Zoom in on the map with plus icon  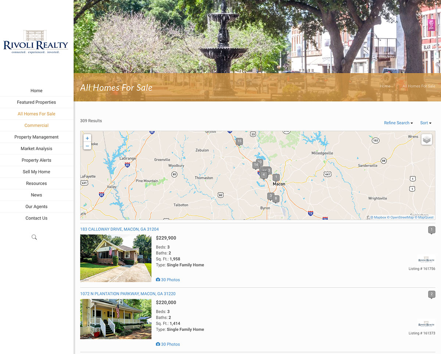pos(87,138)
